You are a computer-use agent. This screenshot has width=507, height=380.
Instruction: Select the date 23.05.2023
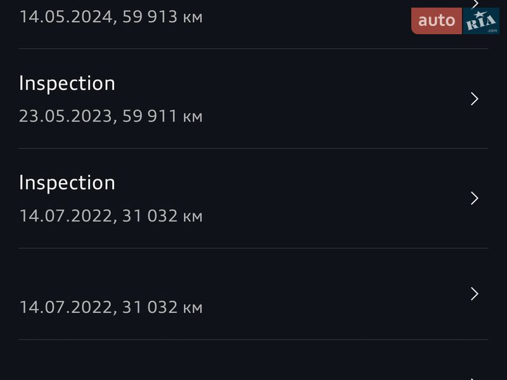pos(64,117)
